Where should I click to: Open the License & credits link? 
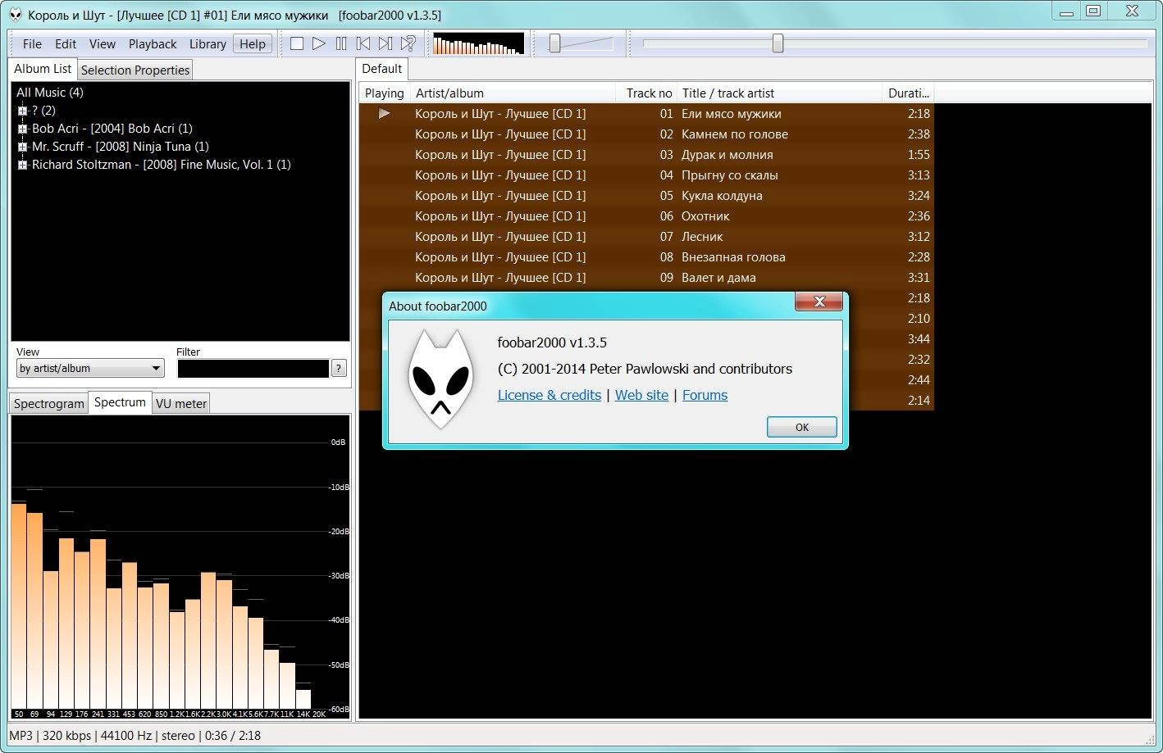550,395
